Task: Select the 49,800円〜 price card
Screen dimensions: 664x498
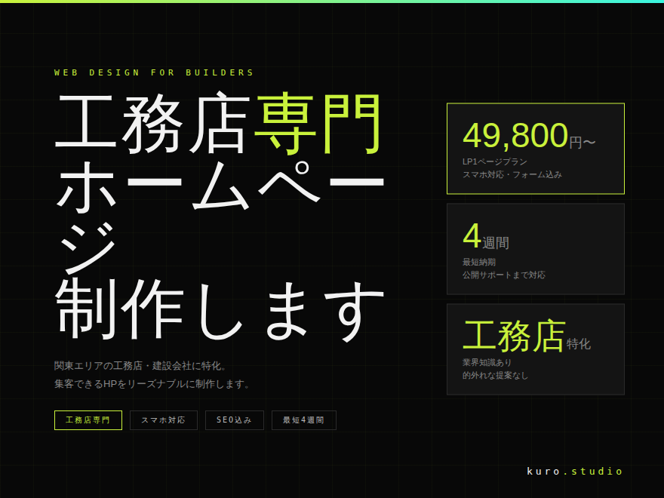Action: click(x=536, y=149)
